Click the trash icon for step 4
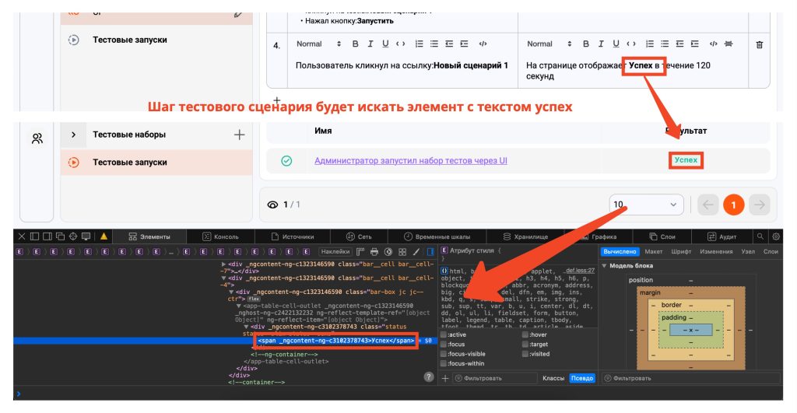This screenshot has width=797, height=413. pyautogui.click(x=760, y=45)
